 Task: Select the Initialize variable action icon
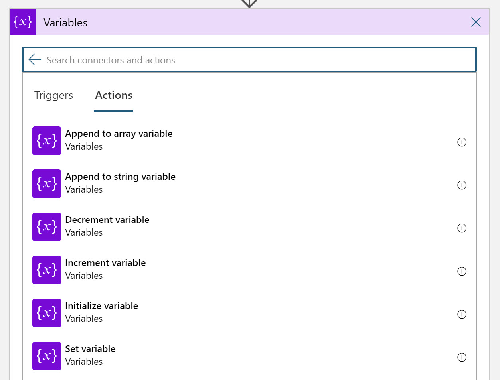46,313
